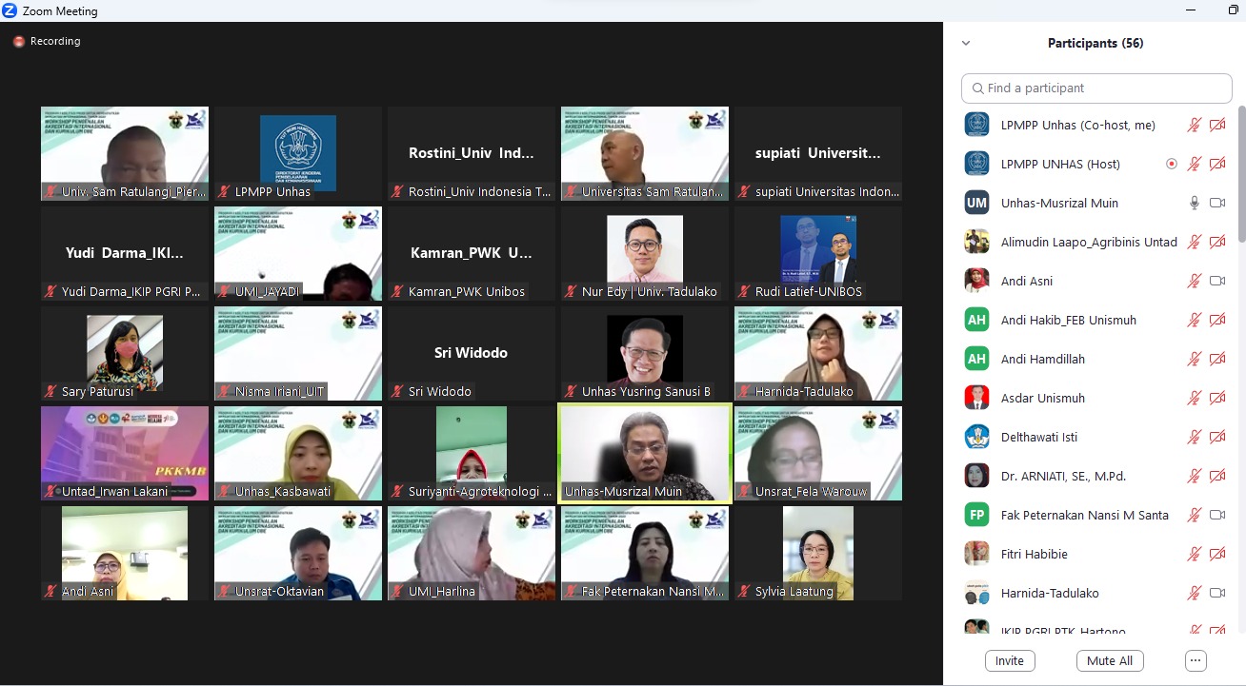Click the Zoom logo in title bar

click(10, 11)
